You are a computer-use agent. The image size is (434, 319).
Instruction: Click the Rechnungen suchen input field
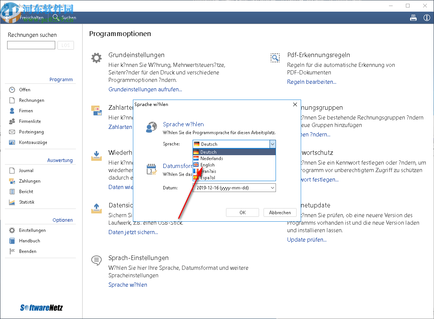click(x=31, y=45)
